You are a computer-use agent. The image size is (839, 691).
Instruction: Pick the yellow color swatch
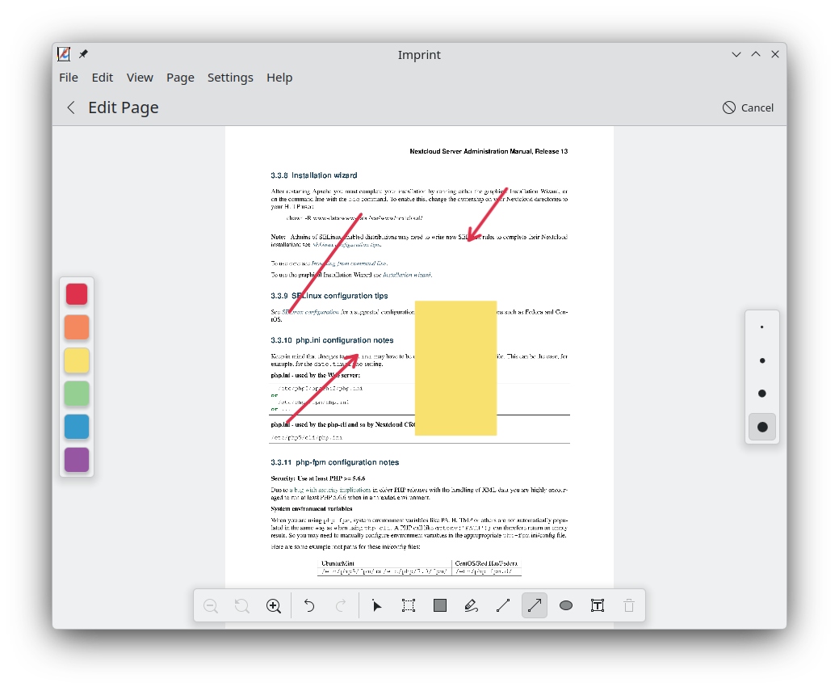[x=77, y=360]
